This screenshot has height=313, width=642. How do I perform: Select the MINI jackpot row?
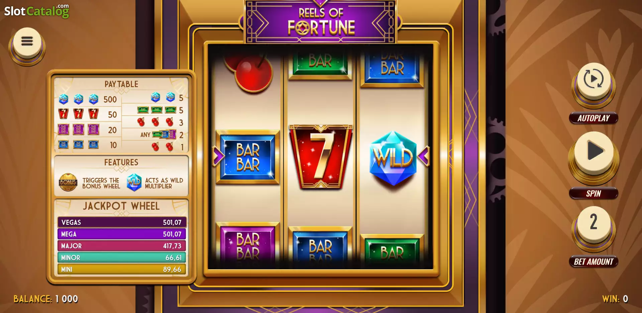122,269
